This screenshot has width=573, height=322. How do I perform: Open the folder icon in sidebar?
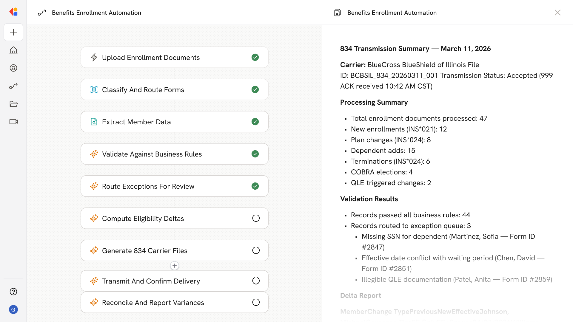pos(13,104)
